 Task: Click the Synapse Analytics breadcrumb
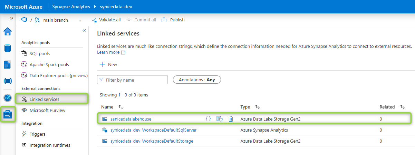(71, 7)
